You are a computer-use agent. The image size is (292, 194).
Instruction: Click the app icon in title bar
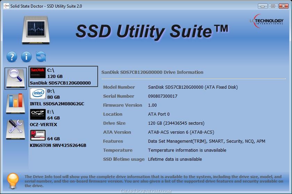click(x=6, y=6)
